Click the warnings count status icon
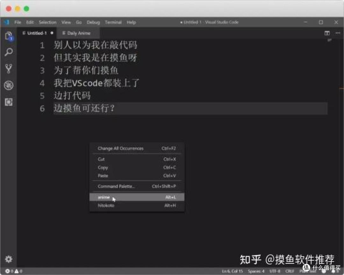Image resolution: width=344 pixels, height=275 pixels. point(18,271)
